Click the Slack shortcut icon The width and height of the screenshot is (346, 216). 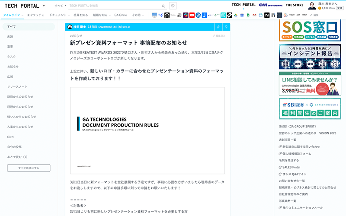click(x=186, y=15)
